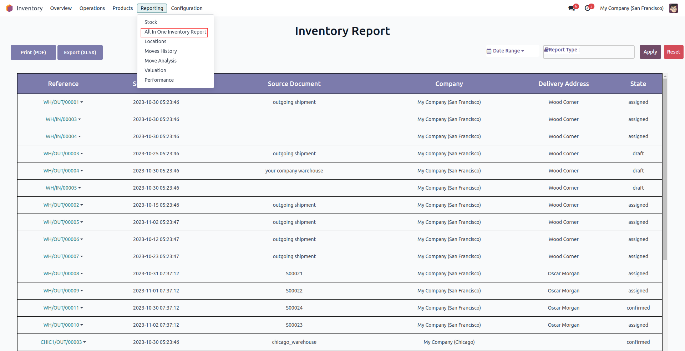Expand the WH/OUT/00001 row caret
The width and height of the screenshot is (685, 351).
coord(82,102)
